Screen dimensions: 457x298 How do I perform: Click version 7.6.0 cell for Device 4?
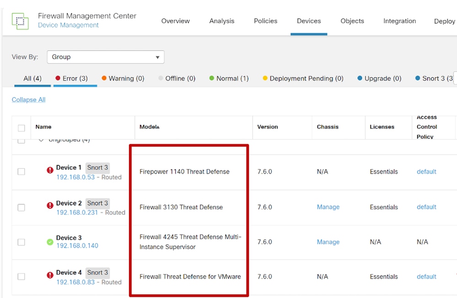tap(265, 276)
